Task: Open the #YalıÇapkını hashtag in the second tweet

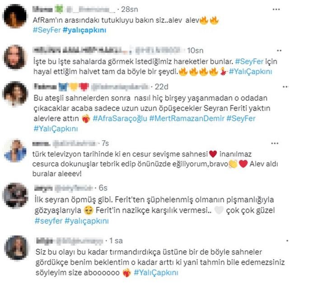Action: tap(251, 71)
